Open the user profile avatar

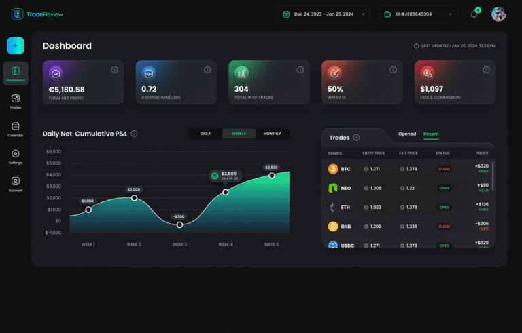pos(499,14)
